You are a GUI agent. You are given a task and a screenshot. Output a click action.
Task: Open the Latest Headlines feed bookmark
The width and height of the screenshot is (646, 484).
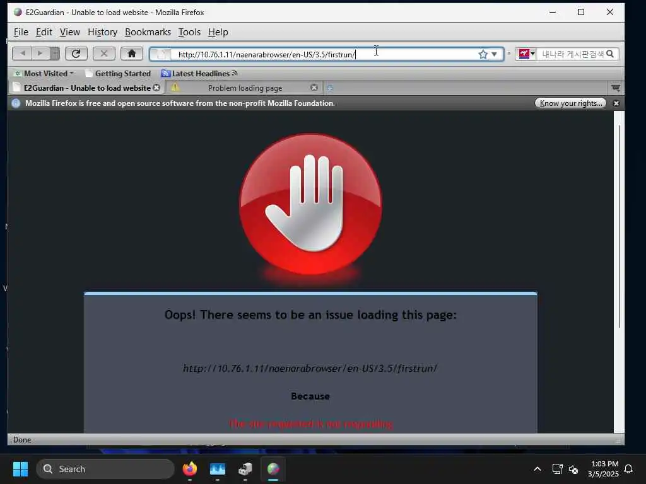point(199,74)
